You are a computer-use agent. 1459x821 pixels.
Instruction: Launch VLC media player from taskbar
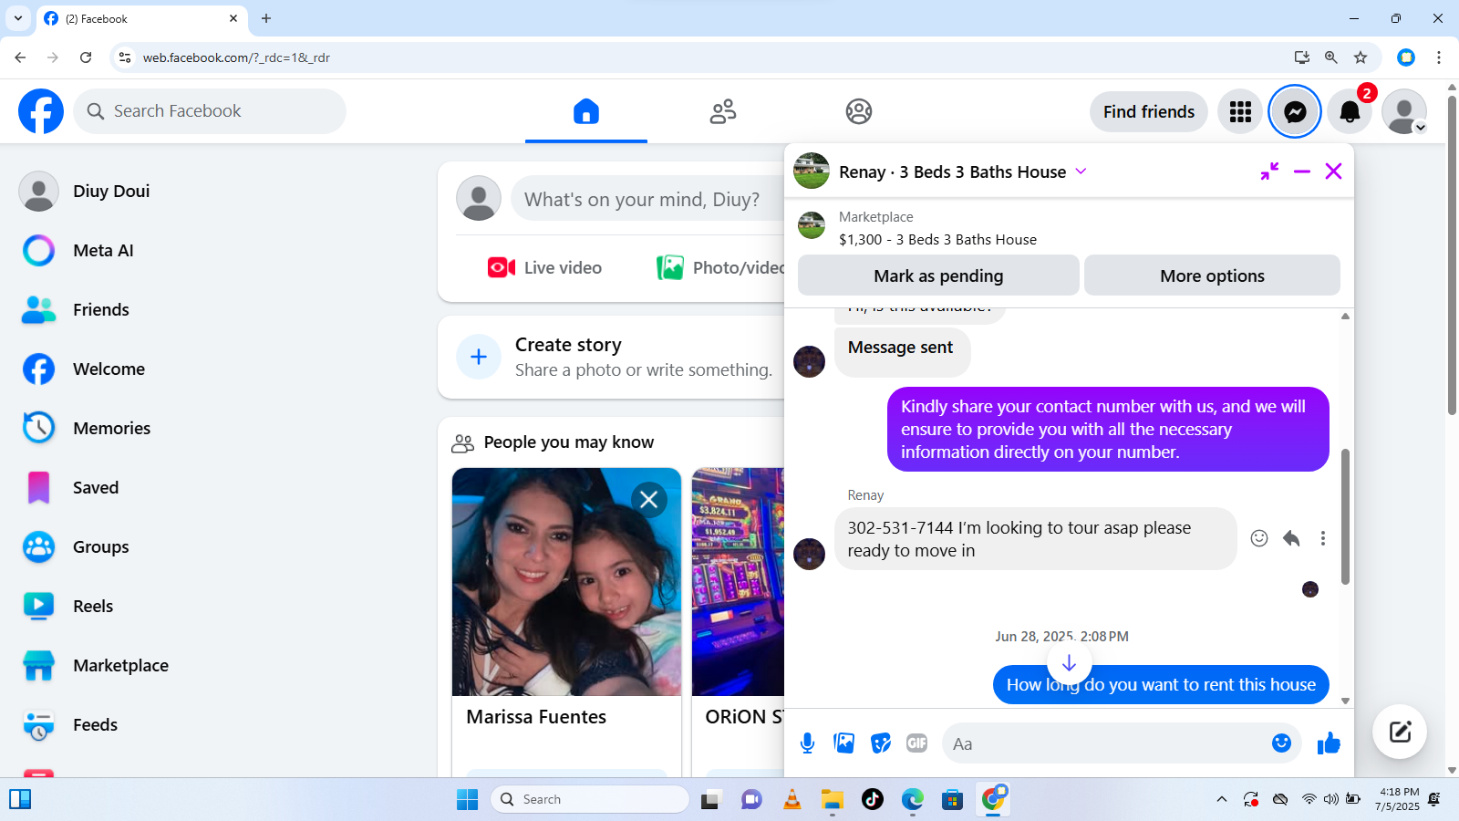tap(792, 800)
